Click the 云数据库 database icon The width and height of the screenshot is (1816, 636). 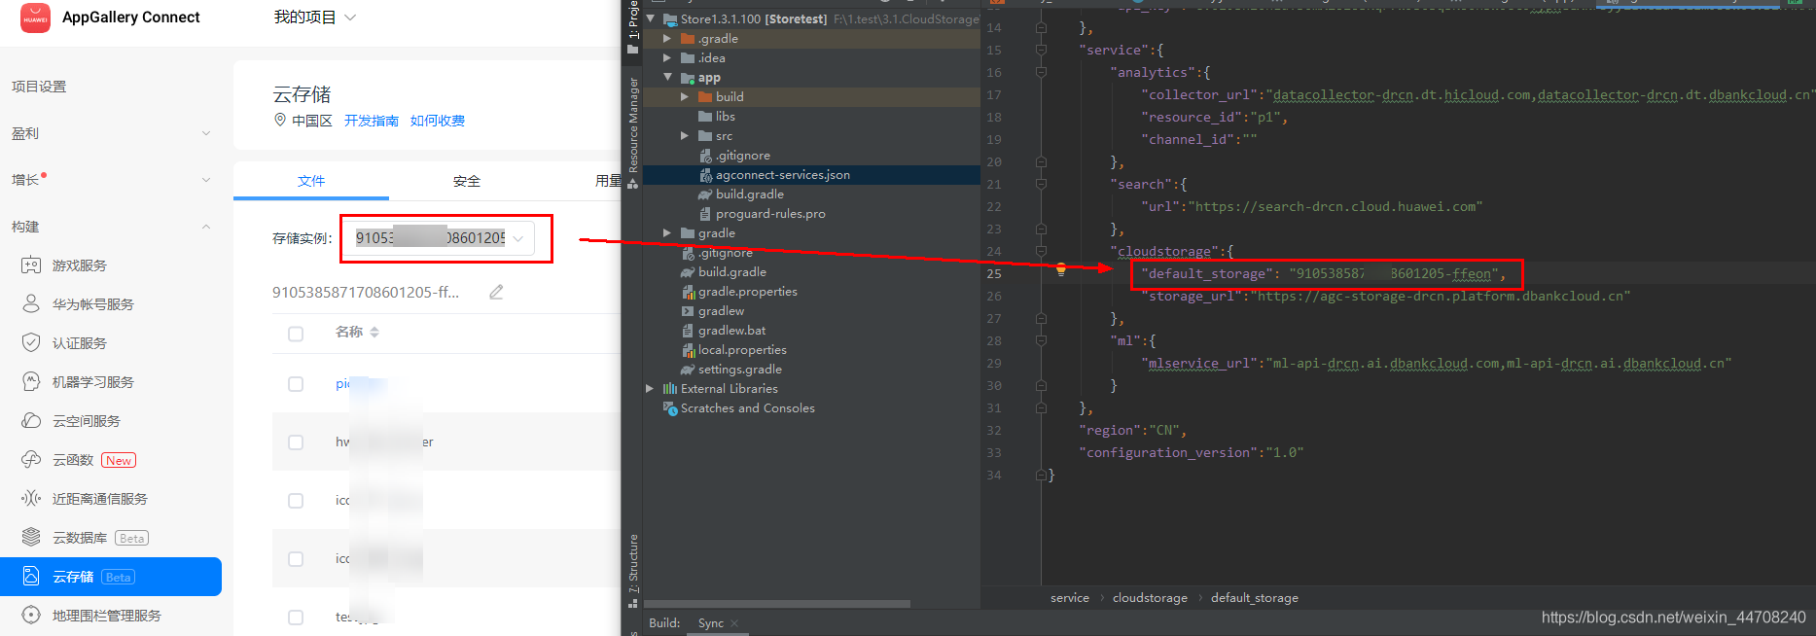coord(31,538)
